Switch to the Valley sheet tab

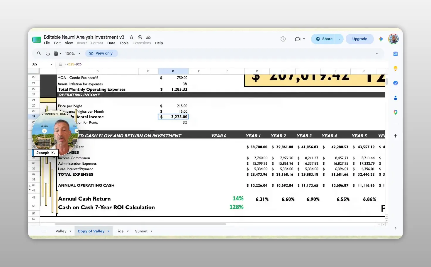(61, 231)
